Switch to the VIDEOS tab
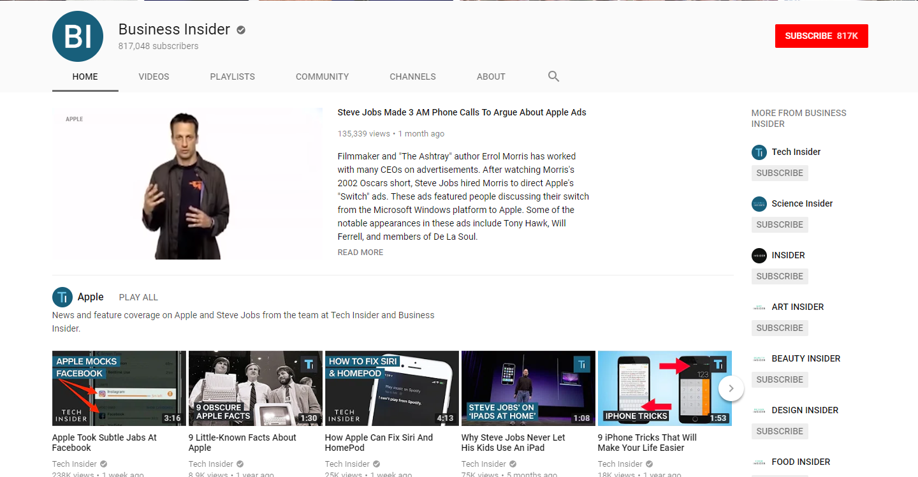Viewport: 918px width, 477px height. (x=154, y=77)
